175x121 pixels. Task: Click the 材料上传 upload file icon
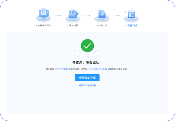coord(102,14)
